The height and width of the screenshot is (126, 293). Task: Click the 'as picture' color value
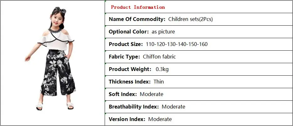coord(163,32)
